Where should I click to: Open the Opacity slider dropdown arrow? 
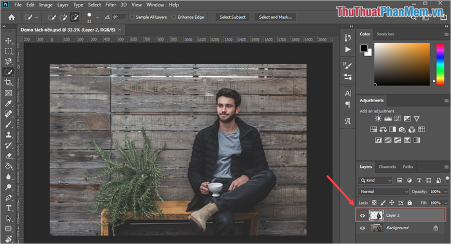tap(446, 192)
